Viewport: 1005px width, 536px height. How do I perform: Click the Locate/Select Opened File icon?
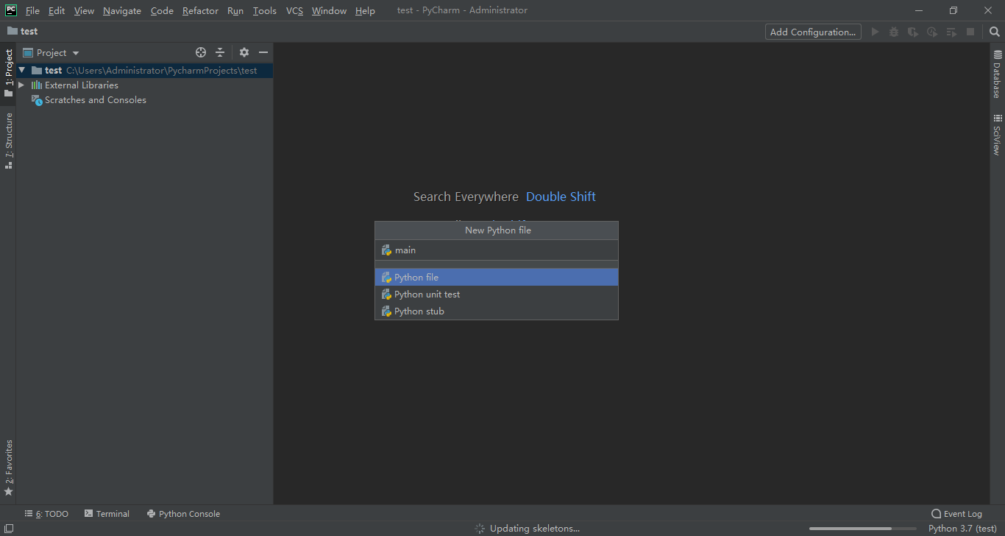[x=201, y=52]
